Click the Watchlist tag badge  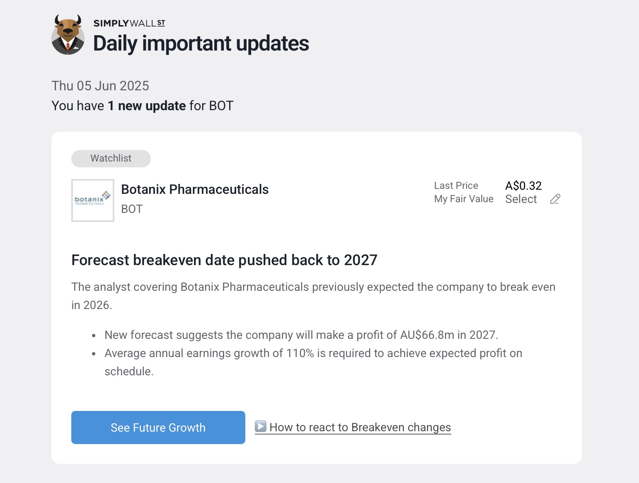pos(111,159)
